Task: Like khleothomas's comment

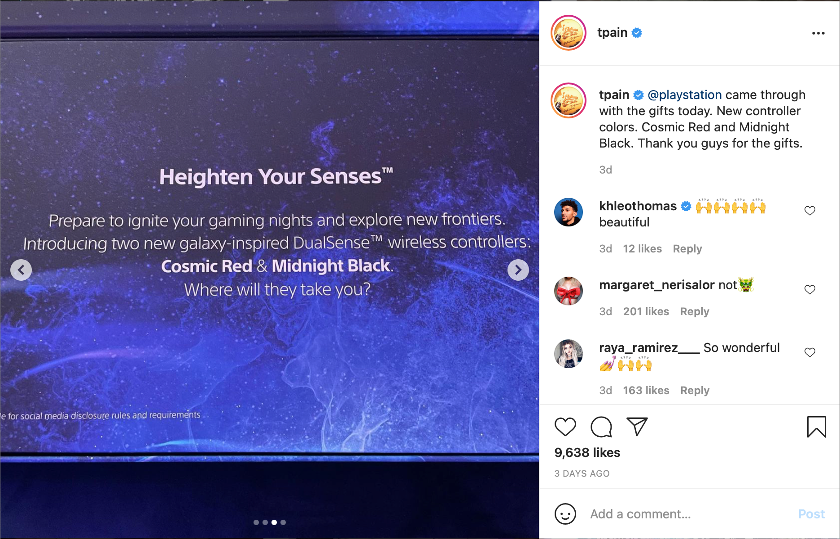Action: pos(809,211)
